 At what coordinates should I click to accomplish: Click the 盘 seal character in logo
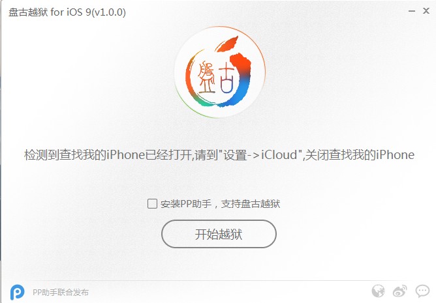tap(206, 77)
